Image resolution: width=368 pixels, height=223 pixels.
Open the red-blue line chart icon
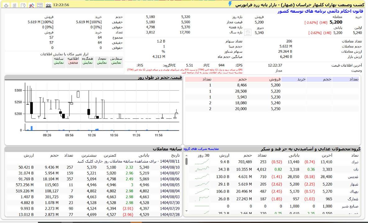click(x=31, y=5)
